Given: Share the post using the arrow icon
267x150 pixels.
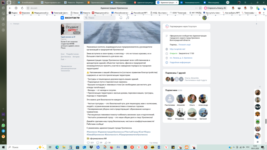Looking at the screenshot, I should click(x=106, y=143).
